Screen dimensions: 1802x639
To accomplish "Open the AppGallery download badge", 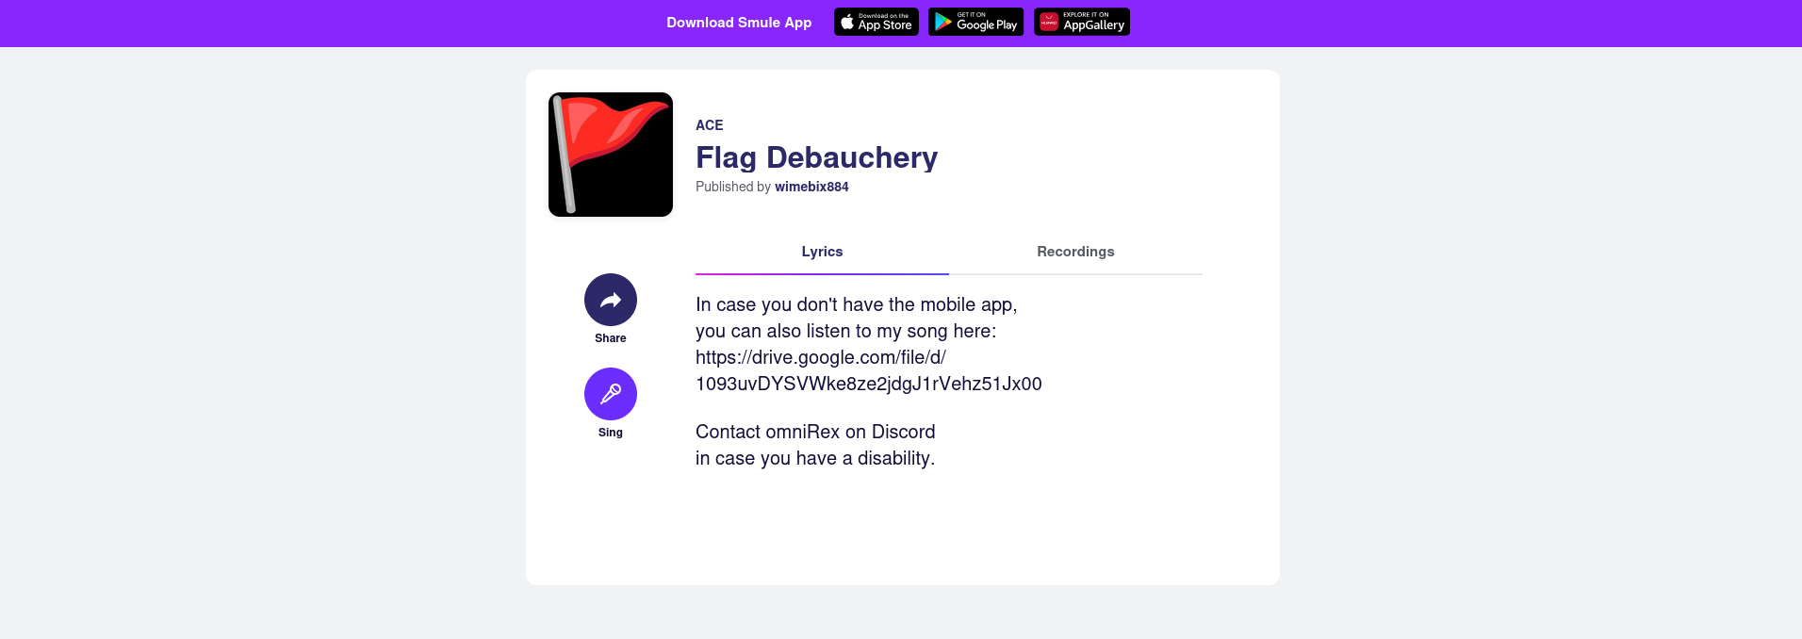I will coord(1082,22).
